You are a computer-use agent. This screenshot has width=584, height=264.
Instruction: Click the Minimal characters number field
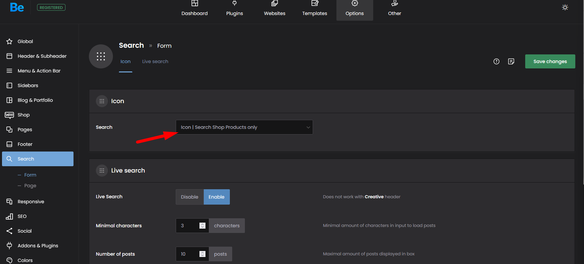coord(192,226)
